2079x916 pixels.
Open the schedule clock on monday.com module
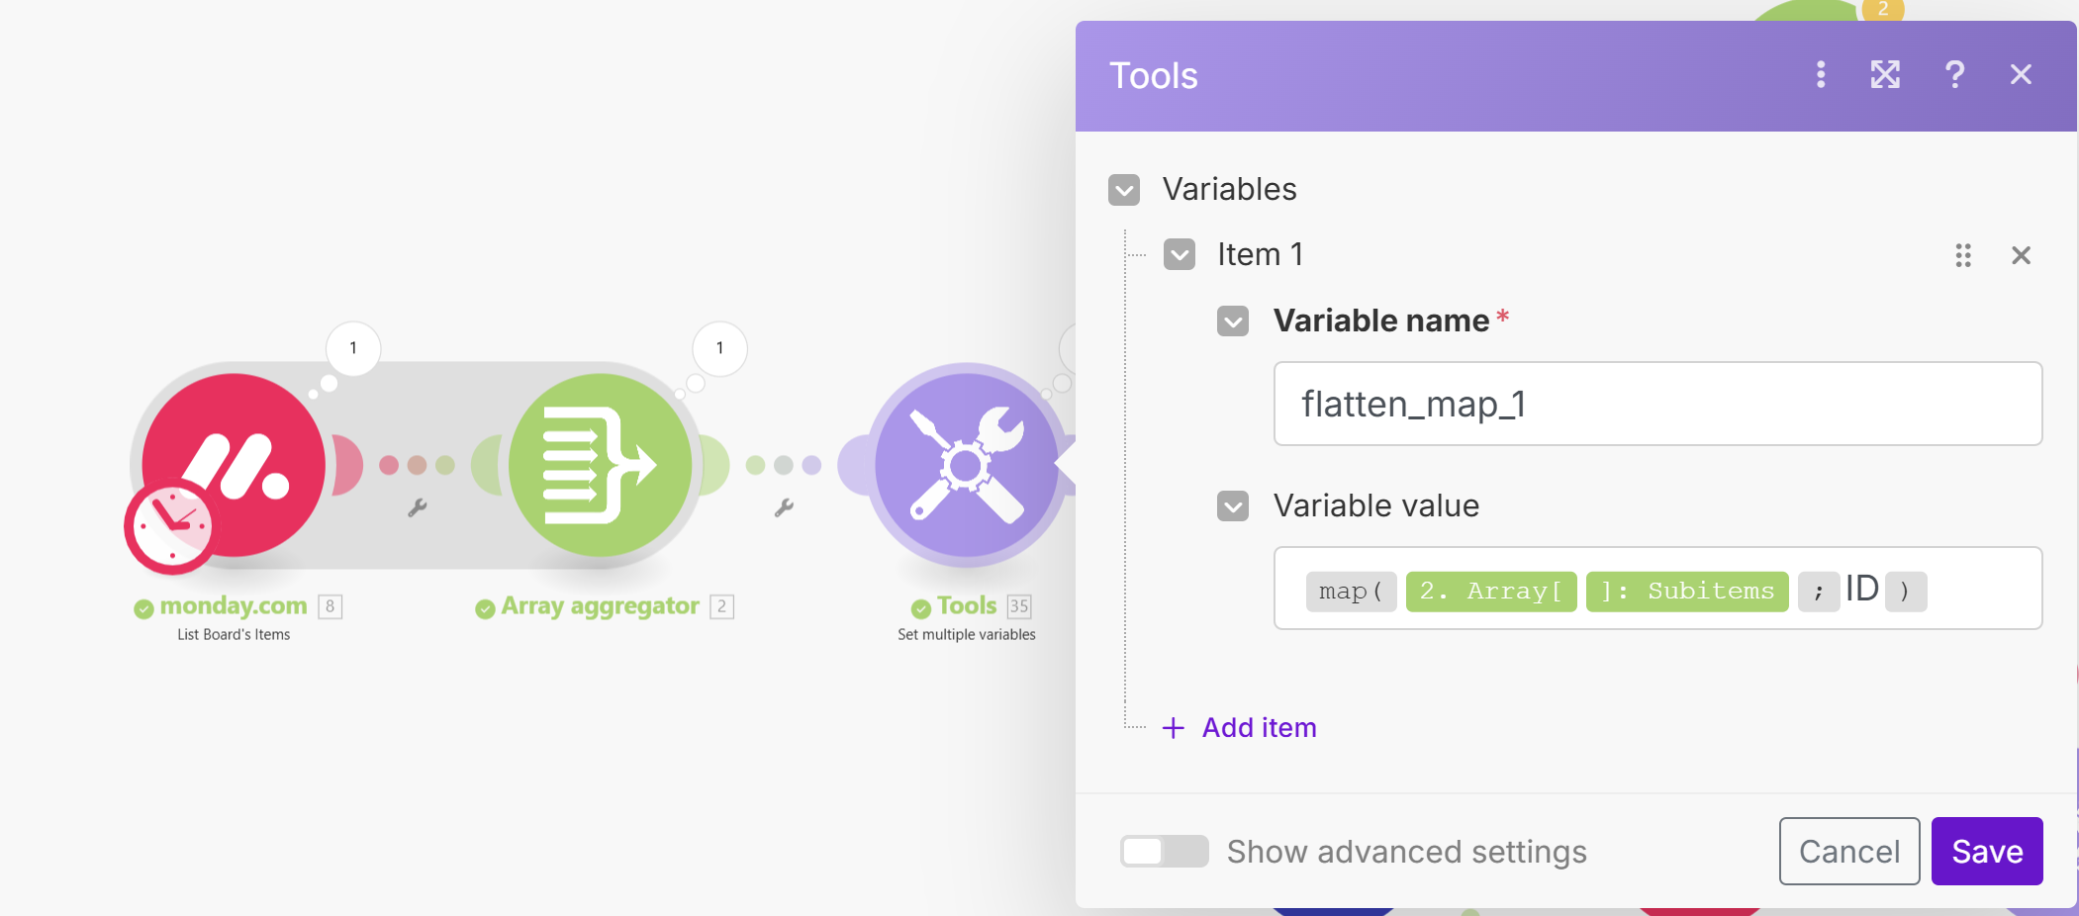coord(169,526)
